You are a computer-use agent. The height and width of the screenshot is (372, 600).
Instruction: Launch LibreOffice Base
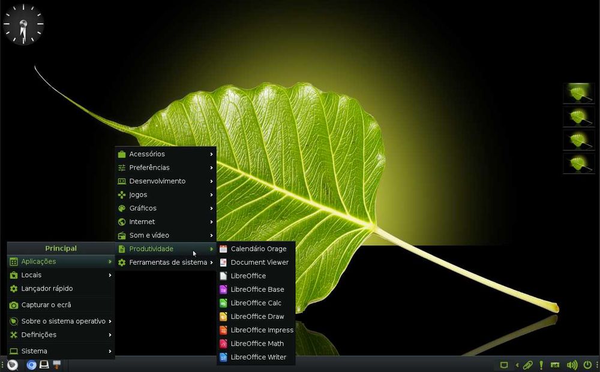tap(256, 289)
